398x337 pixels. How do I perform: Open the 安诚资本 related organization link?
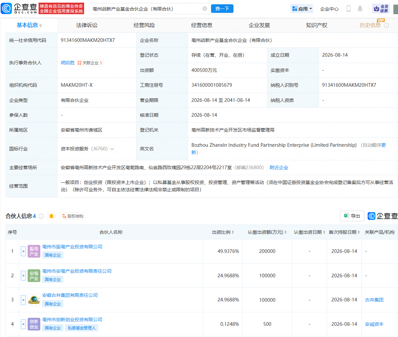(x=374, y=324)
